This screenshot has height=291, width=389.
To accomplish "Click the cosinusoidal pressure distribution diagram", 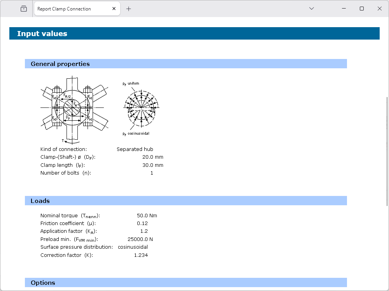I will pos(141,107).
